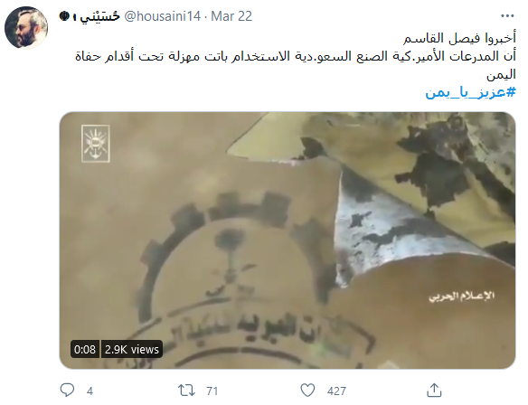Click the الإعلام الحربي video overlay text

(x=461, y=297)
